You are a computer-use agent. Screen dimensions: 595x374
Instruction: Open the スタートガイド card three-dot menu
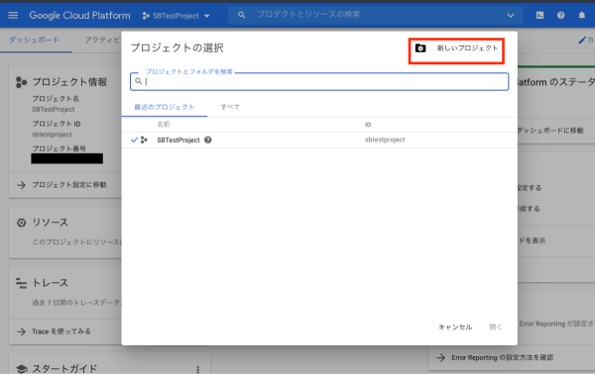pos(197,369)
